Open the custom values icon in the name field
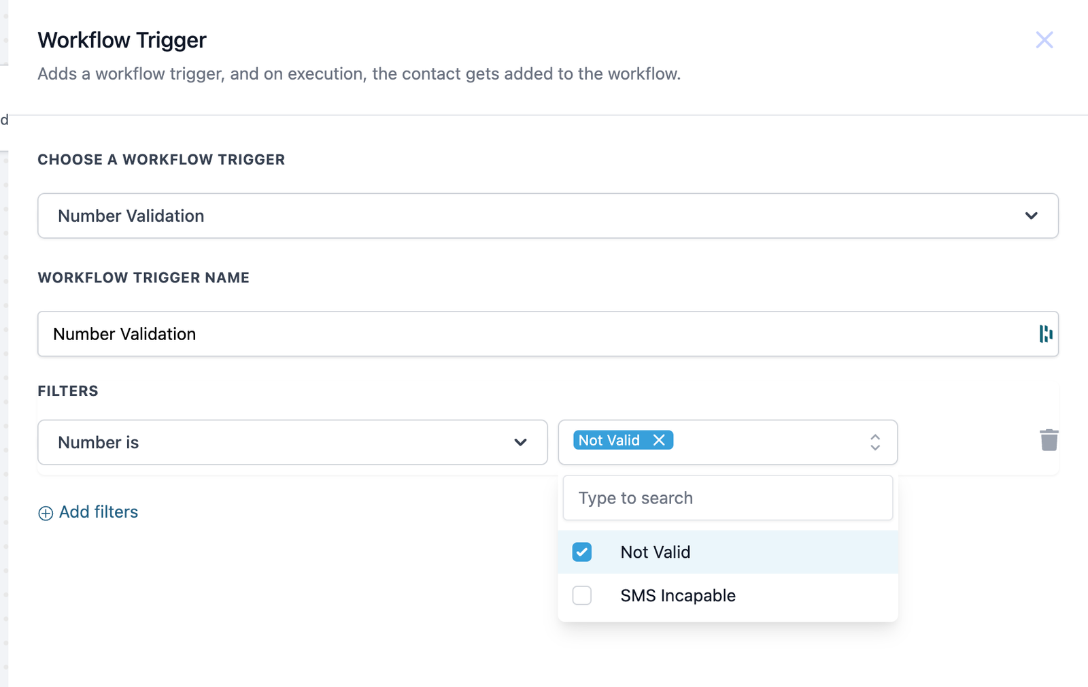This screenshot has height=687, width=1088. click(x=1045, y=334)
